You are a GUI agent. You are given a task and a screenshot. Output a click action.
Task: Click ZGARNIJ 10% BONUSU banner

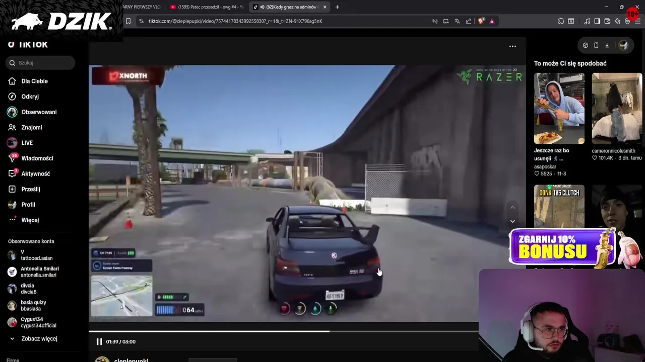pyautogui.click(x=562, y=247)
